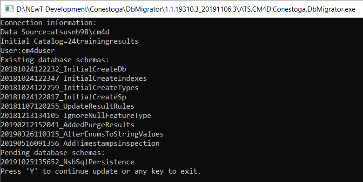Click the empty console area below the prompt

click(181, 179)
